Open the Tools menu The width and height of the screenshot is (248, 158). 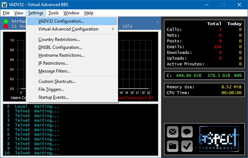pos(53,13)
